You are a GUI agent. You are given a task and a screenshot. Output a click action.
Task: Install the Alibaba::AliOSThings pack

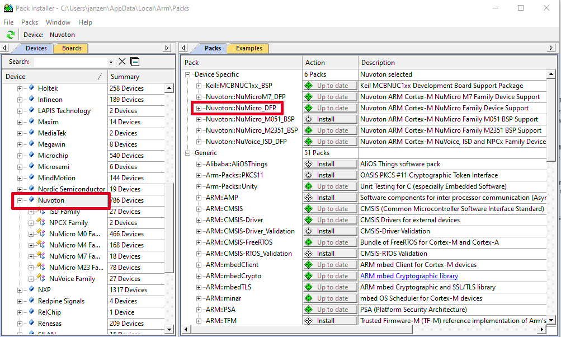330,164
